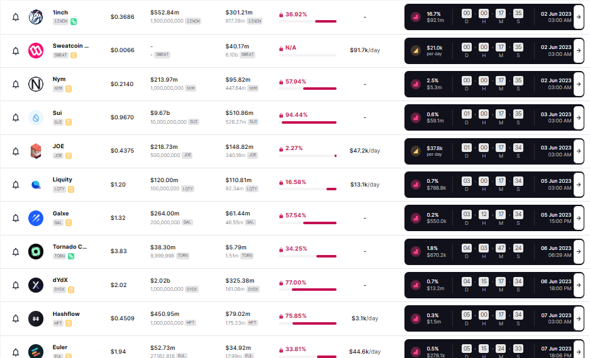Click the Liquity logo icon

click(36, 185)
